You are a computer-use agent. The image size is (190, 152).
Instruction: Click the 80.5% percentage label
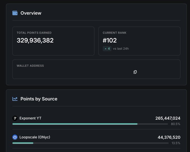[175, 124]
